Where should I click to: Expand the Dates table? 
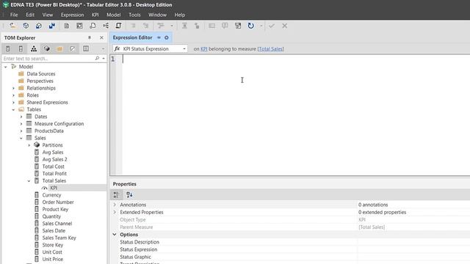tap(21, 117)
